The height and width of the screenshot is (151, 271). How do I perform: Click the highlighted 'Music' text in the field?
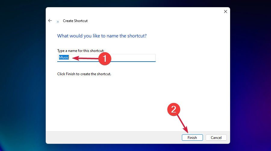pyautogui.click(x=64, y=57)
